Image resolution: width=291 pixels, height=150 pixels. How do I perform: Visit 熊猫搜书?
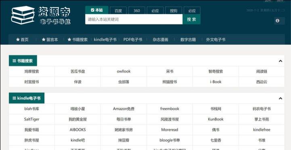point(170,82)
